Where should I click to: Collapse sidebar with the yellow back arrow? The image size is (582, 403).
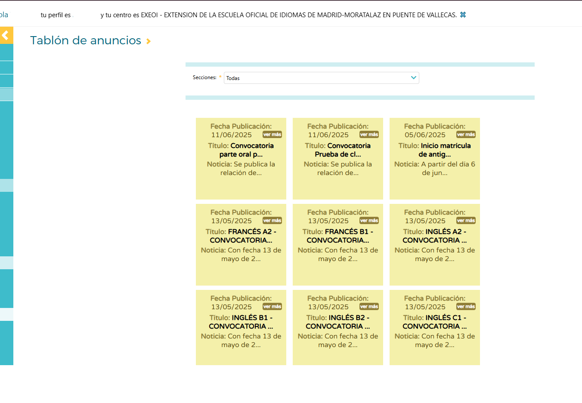point(6,35)
